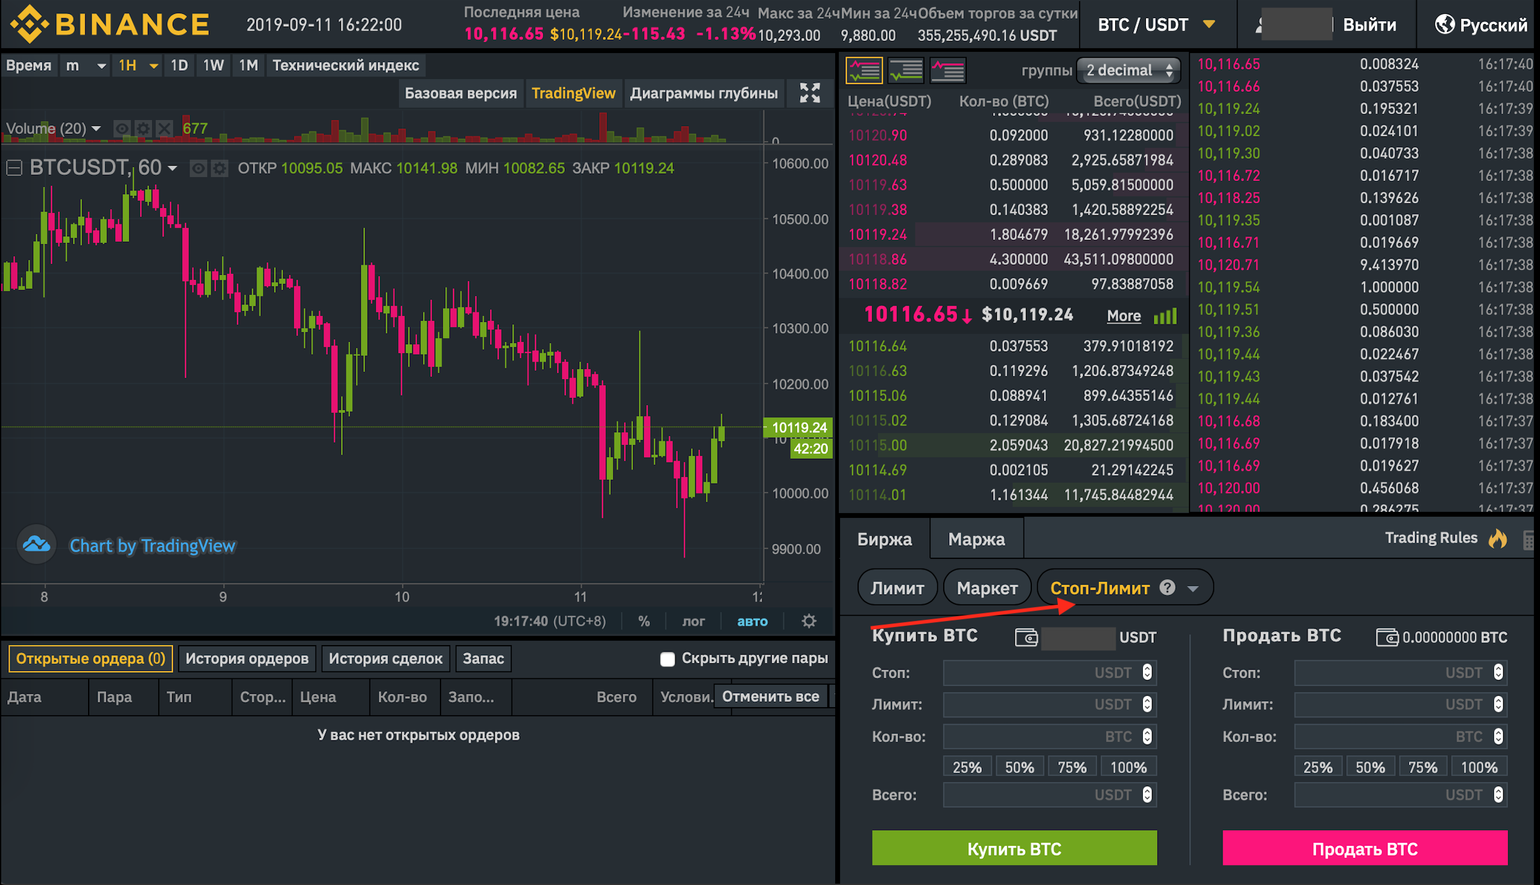Click the 'Выйти' logout link
Viewport: 1540px width, 885px height.
point(1370,25)
